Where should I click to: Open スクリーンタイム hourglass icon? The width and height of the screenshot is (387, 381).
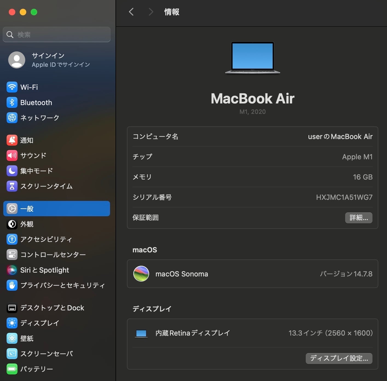pos(12,186)
